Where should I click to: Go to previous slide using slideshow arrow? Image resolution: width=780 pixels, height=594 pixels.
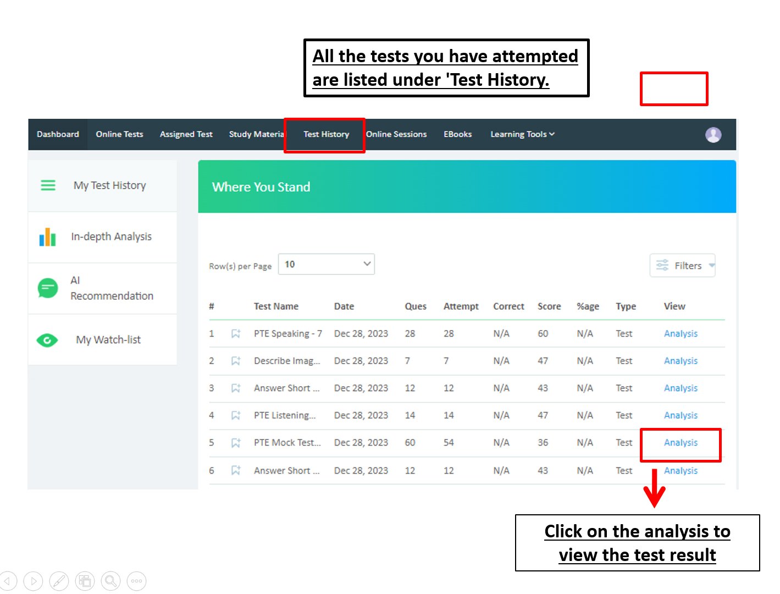[8, 581]
